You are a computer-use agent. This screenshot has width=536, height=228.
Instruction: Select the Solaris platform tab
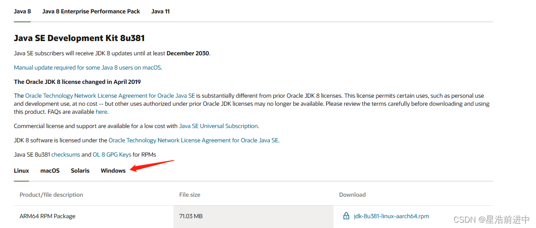(80, 170)
